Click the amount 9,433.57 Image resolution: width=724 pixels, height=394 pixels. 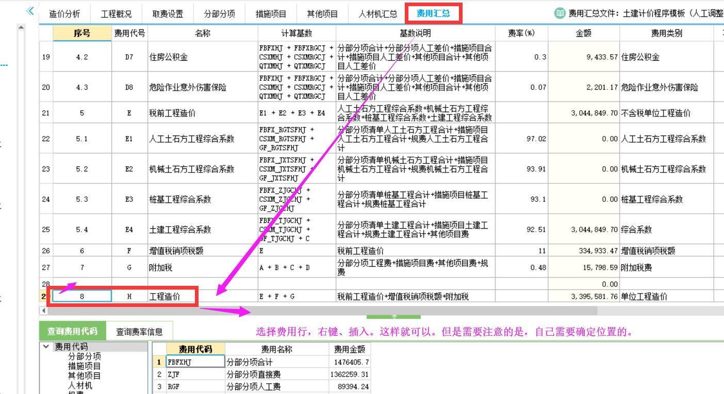pyautogui.click(x=584, y=57)
